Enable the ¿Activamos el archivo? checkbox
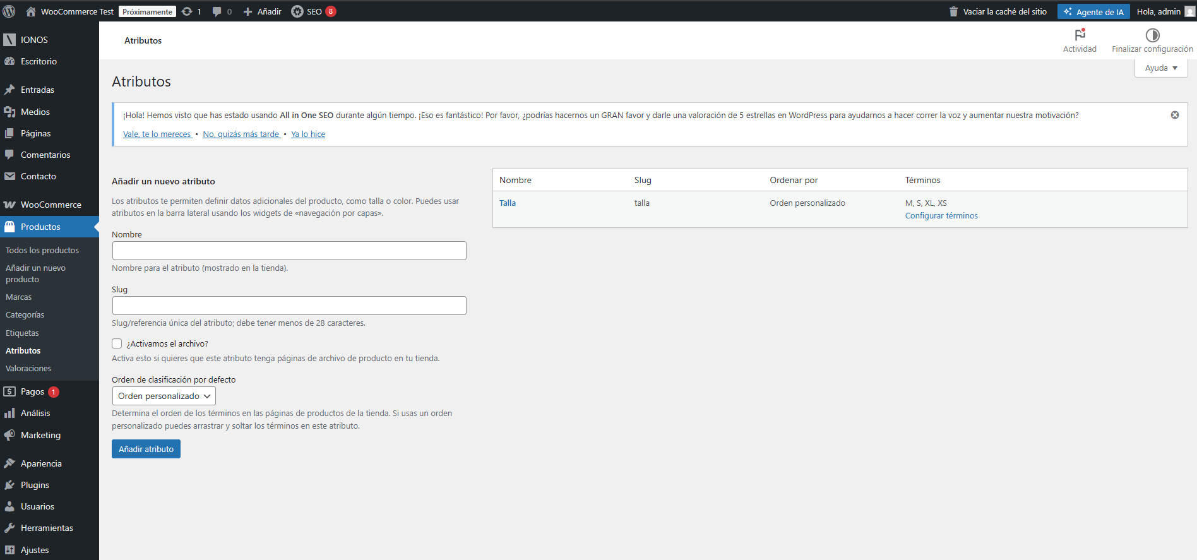 click(x=117, y=343)
